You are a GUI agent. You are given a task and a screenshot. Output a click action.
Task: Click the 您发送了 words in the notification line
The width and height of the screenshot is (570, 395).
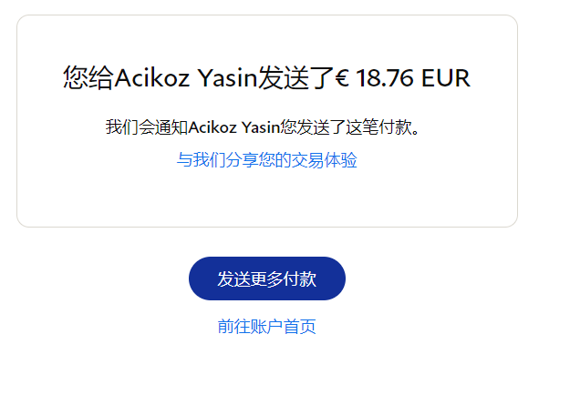pyautogui.click(x=313, y=127)
